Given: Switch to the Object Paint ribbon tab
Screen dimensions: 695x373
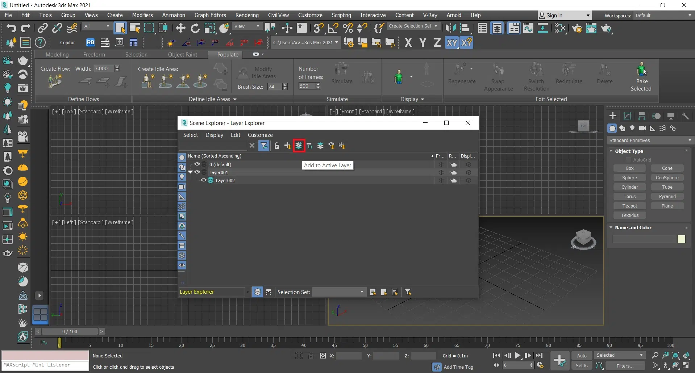Looking at the screenshot, I should click(182, 55).
